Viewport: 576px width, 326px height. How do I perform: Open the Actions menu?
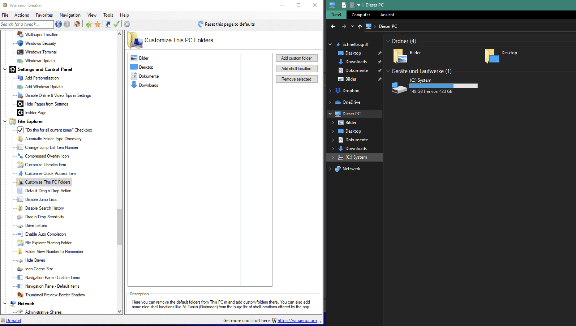tap(22, 15)
